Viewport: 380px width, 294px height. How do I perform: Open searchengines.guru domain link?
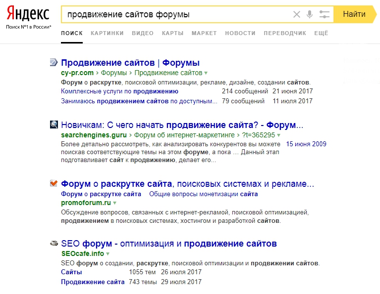(x=94, y=135)
